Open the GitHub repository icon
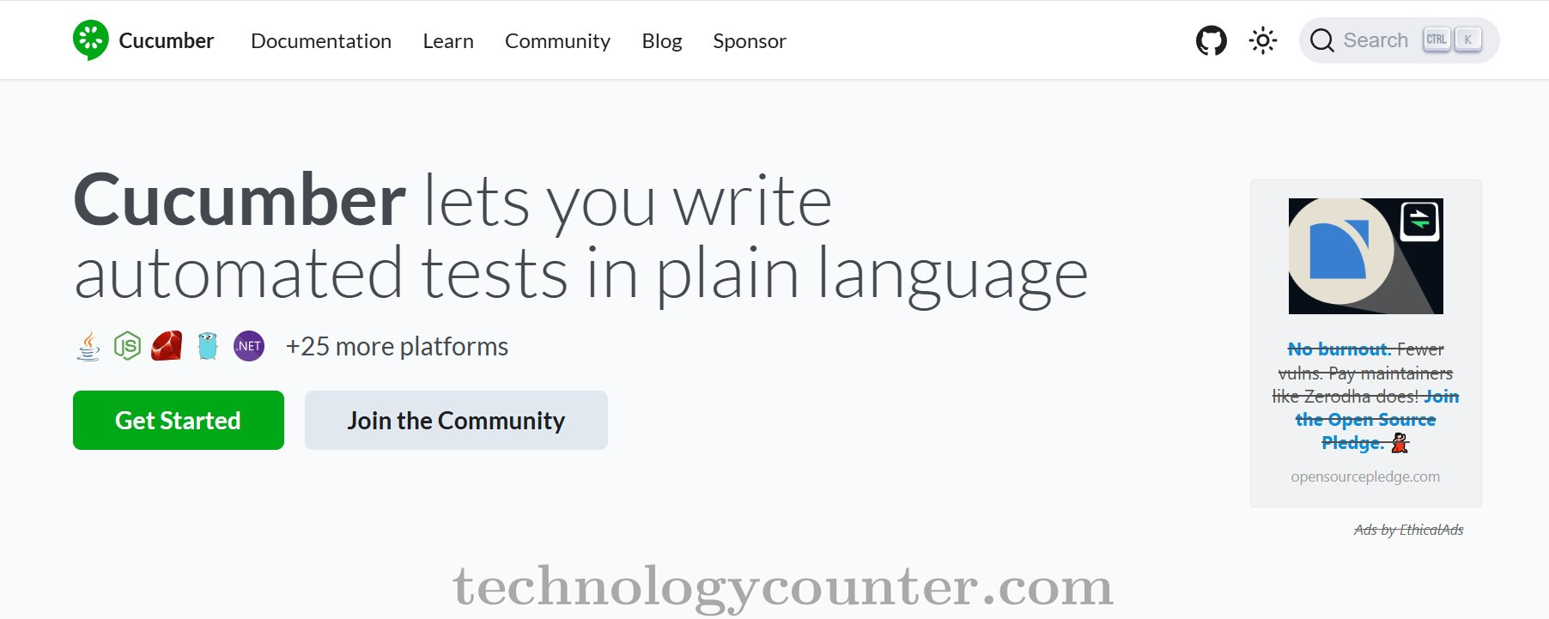Image resolution: width=1549 pixels, height=619 pixels. click(x=1211, y=40)
